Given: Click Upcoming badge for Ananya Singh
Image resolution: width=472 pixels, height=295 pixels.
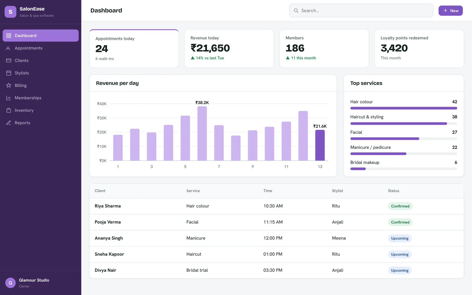Looking at the screenshot, I should click(x=400, y=238).
